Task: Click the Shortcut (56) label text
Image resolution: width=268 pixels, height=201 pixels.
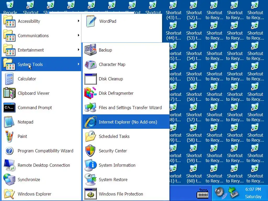Action: (194, 97)
